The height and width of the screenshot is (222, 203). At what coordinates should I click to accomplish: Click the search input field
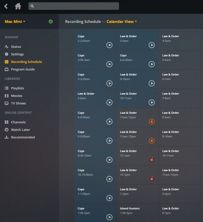73,6
